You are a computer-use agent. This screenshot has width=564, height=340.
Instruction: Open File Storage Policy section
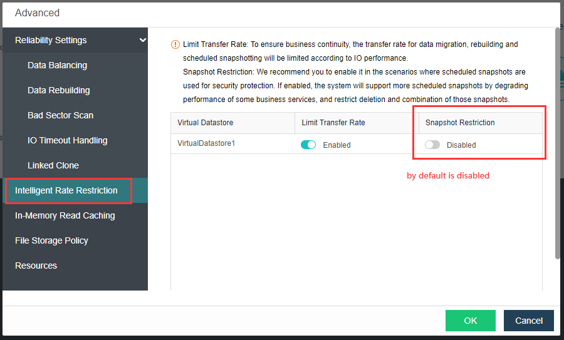pyautogui.click(x=51, y=240)
